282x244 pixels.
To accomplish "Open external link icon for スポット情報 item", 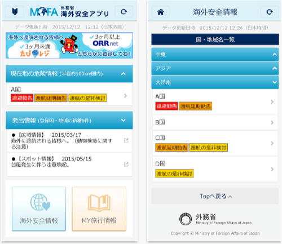I will [126, 164].
